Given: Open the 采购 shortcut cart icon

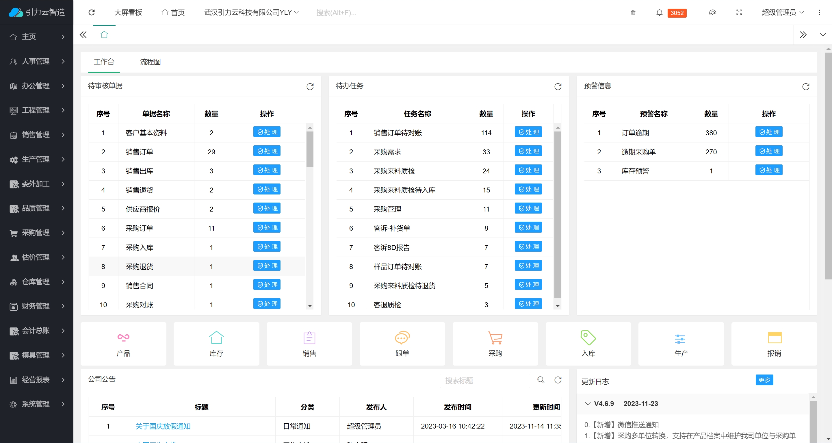Looking at the screenshot, I should coord(495,338).
